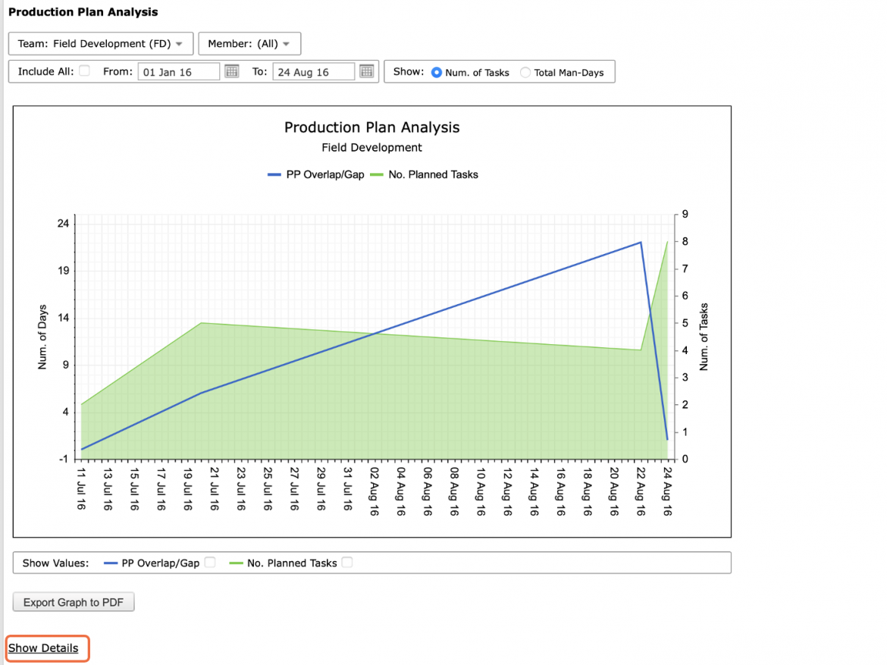This screenshot has width=887, height=665.
Task: Expand the Team: Field Development dropdown
Action: coord(101,43)
